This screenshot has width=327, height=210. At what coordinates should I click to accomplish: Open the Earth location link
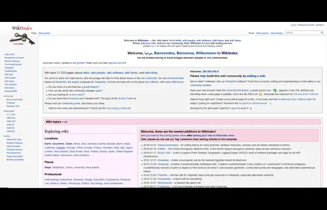coord(48,144)
